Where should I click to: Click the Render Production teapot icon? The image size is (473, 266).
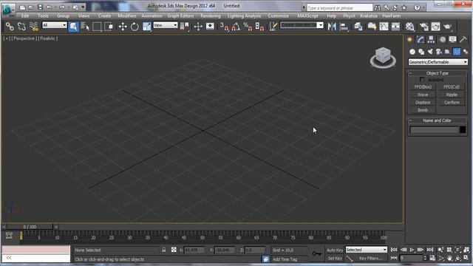[x=448, y=27]
